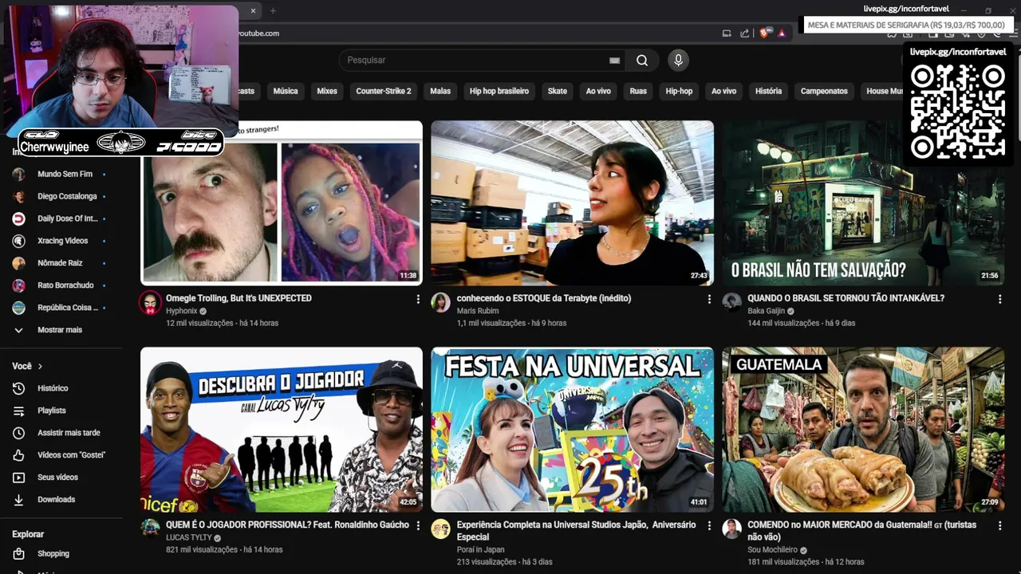Start voice search with the microphone icon
The width and height of the screenshot is (1021, 574).
pyautogui.click(x=678, y=60)
